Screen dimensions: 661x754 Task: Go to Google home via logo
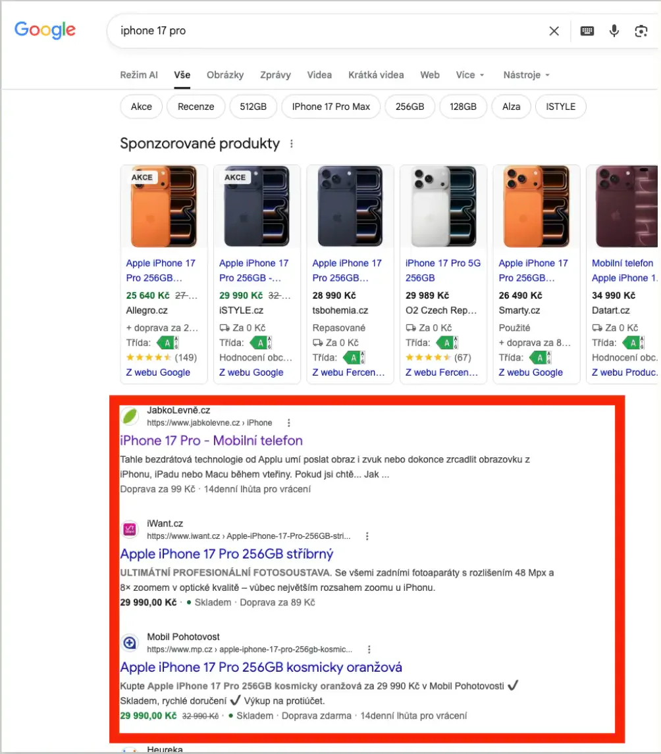point(45,30)
